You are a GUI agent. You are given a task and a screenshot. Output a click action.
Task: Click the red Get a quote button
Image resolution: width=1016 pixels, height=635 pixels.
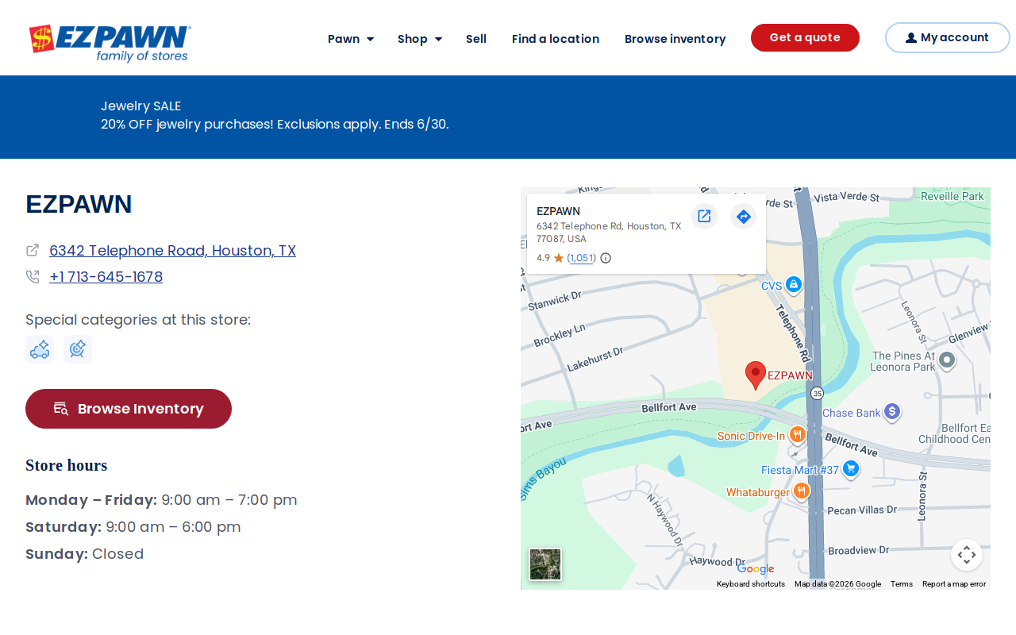805,37
